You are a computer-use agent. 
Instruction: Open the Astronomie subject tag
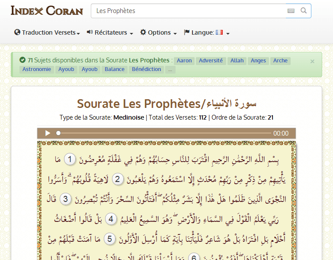pos(37,69)
